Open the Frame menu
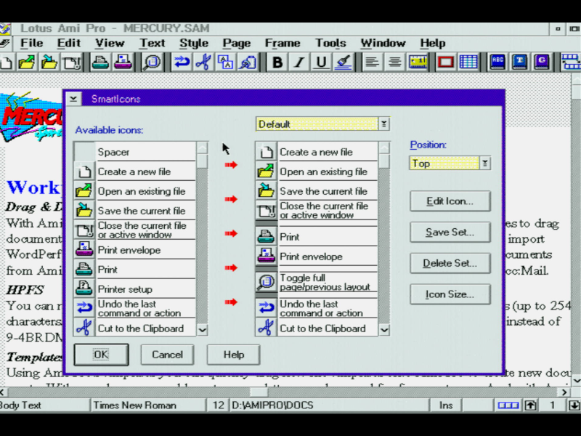This screenshot has height=436, width=581. point(283,43)
